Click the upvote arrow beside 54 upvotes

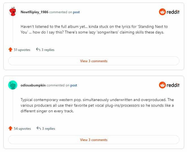tap(10, 128)
